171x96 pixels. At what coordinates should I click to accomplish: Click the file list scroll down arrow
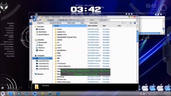click(138, 82)
